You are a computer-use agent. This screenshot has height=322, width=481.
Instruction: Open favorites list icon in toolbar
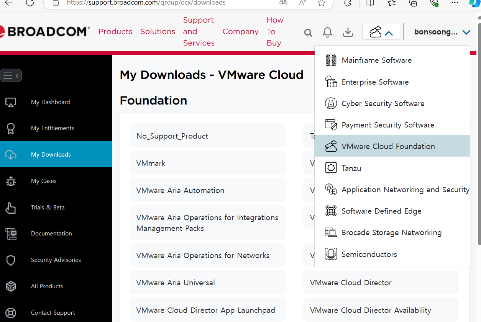(x=391, y=3)
